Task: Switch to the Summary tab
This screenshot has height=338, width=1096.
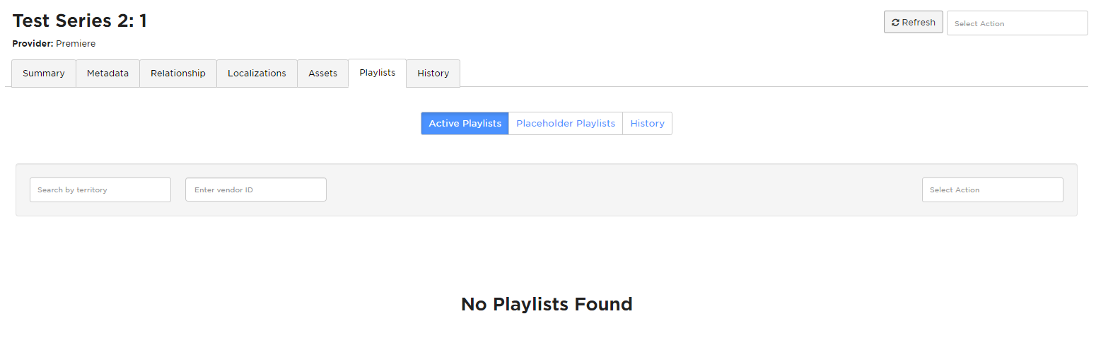Action: point(44,74)
